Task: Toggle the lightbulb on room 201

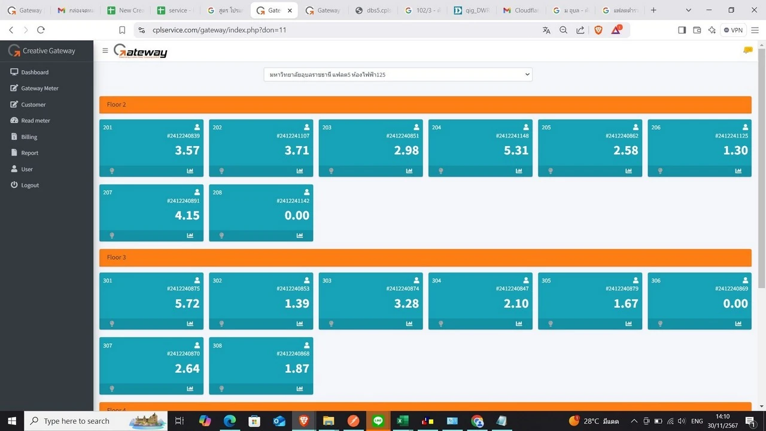Action: point(112,171)
